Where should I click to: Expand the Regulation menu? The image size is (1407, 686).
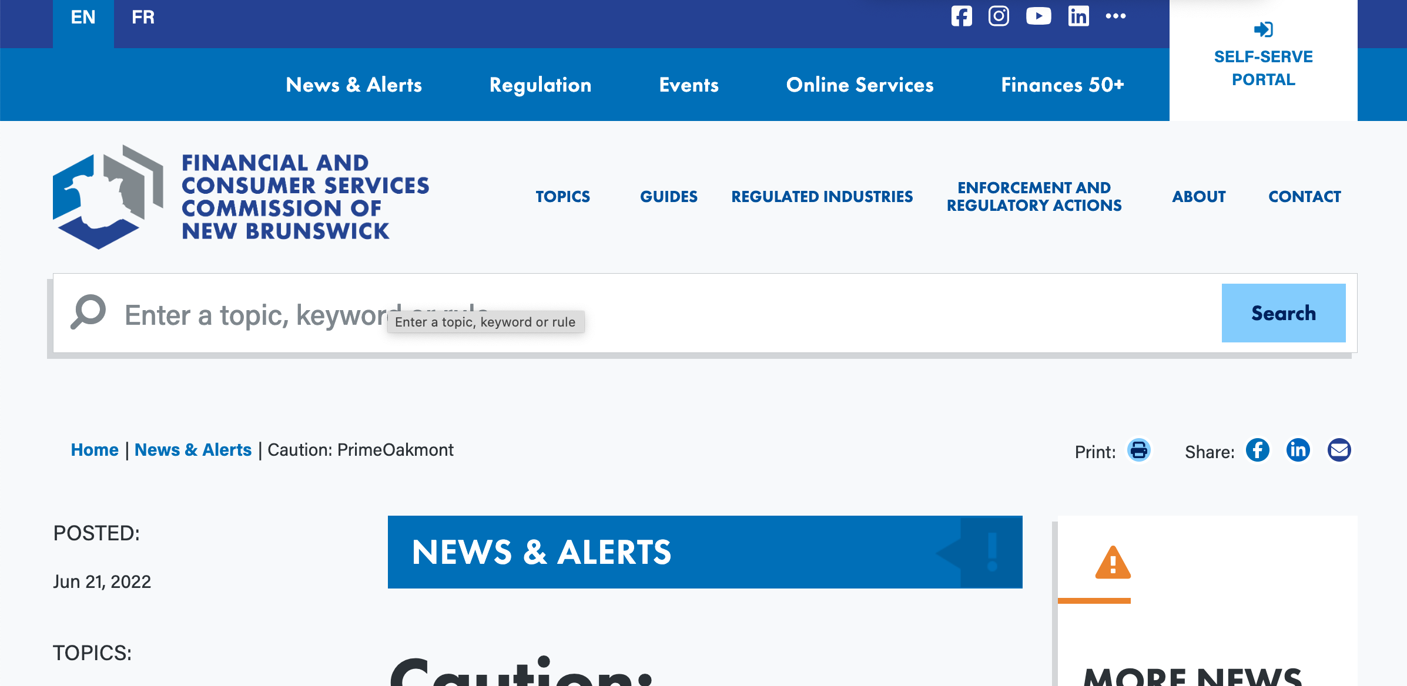coord(540,85)
